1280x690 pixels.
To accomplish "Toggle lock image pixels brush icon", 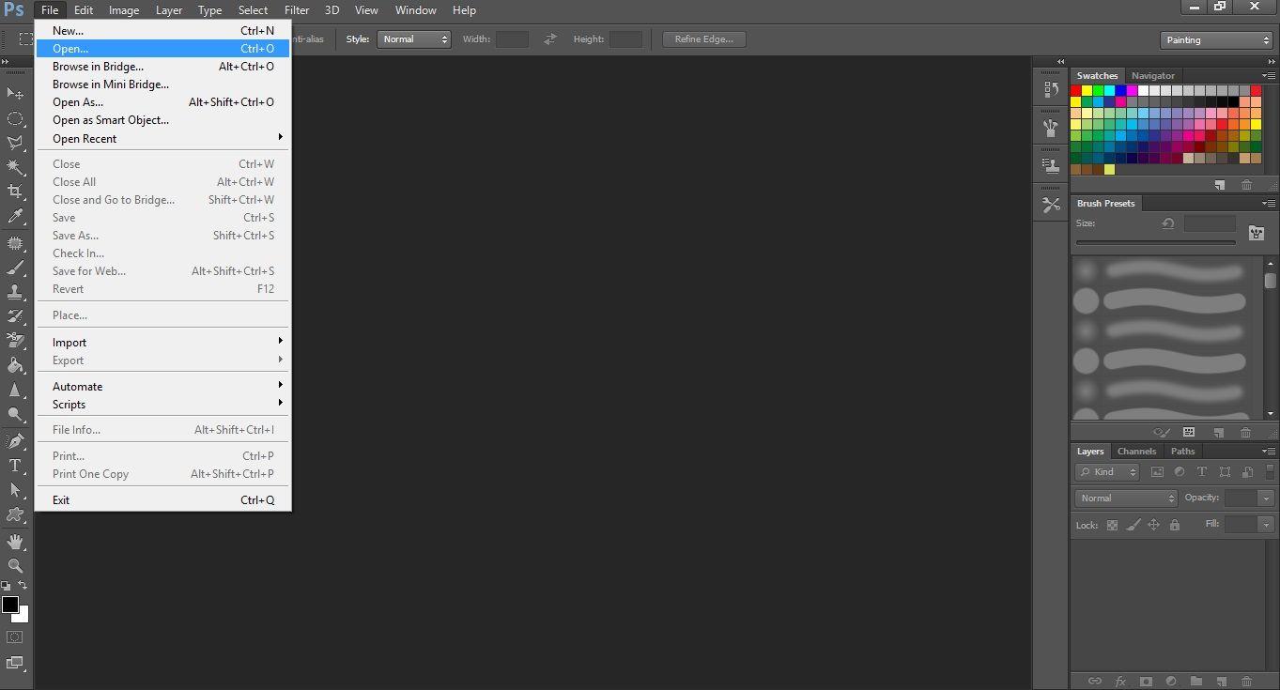I will click(1133, 525).
